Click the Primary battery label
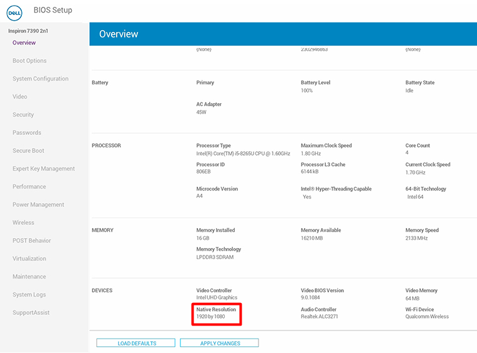477x353 pixels. pos(205,82)
